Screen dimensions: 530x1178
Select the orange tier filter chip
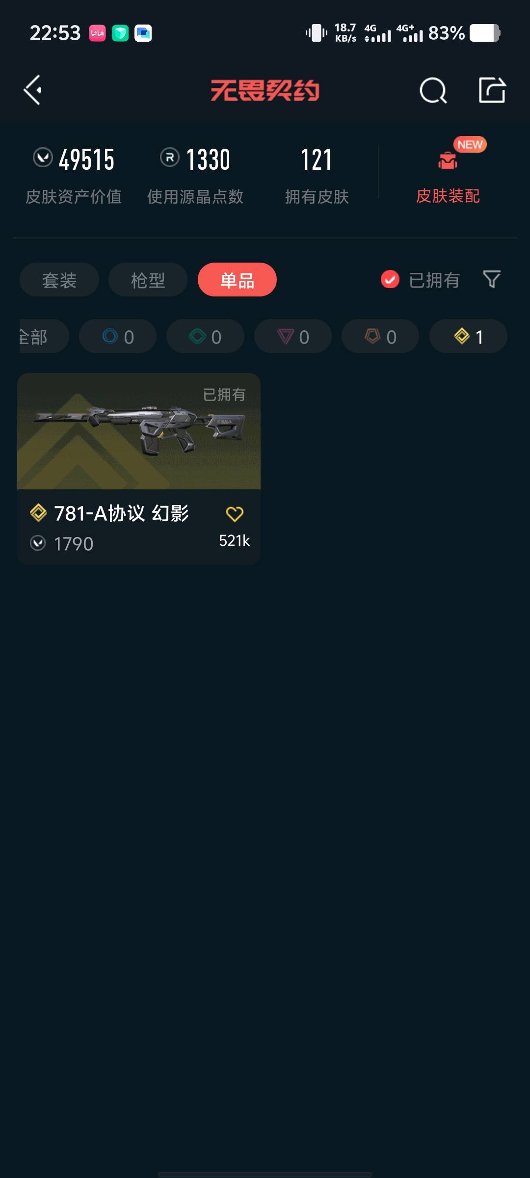click(x=380, y=336)
